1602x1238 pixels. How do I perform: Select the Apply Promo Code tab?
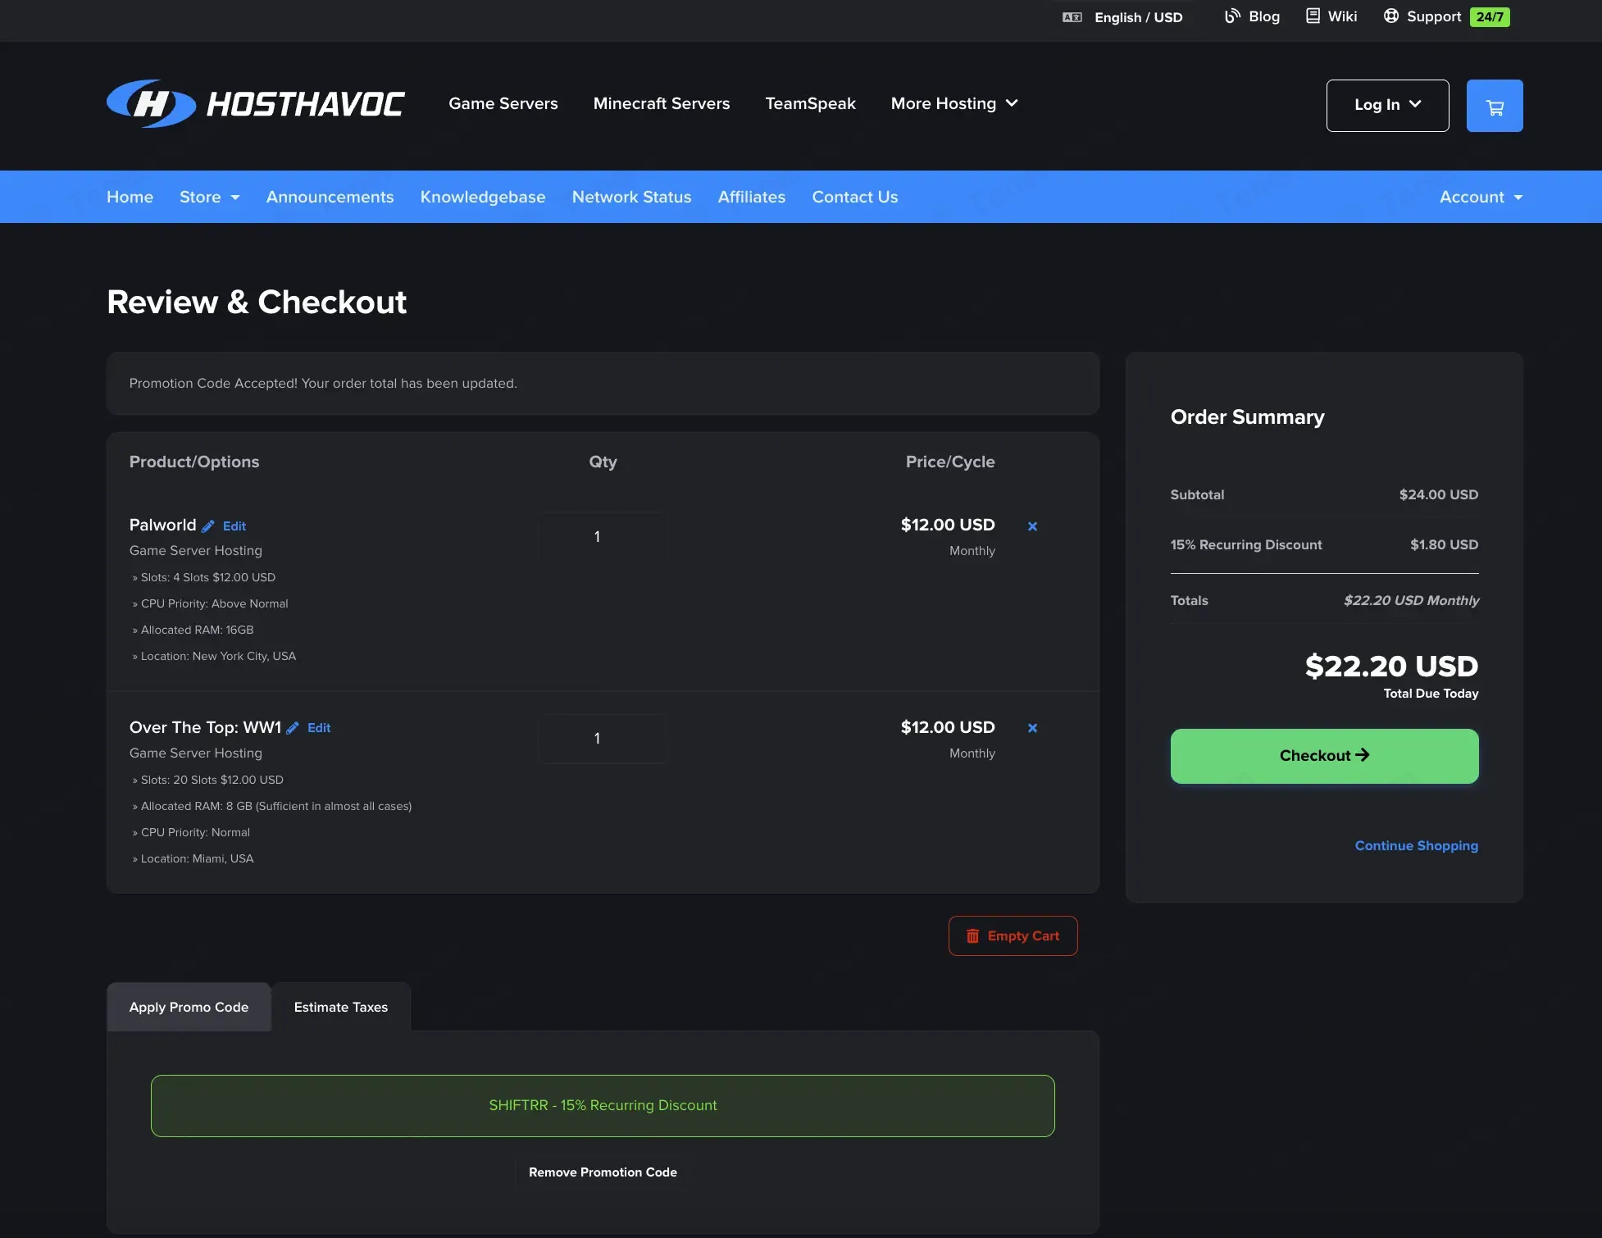point(189,1008)
